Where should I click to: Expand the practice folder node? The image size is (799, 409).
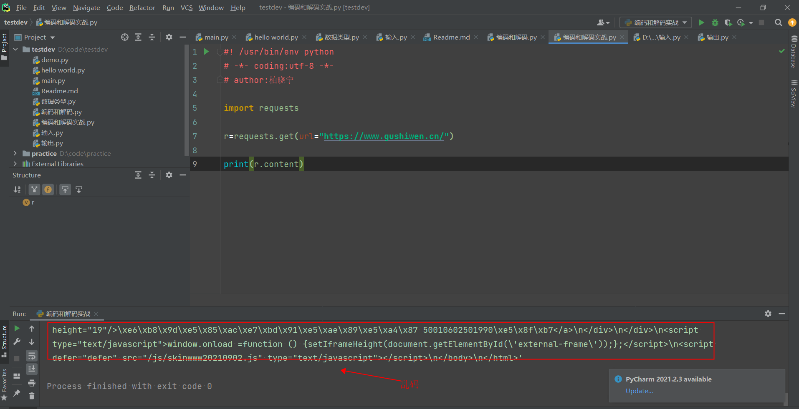pyautogui.click(x=15, y=153)
